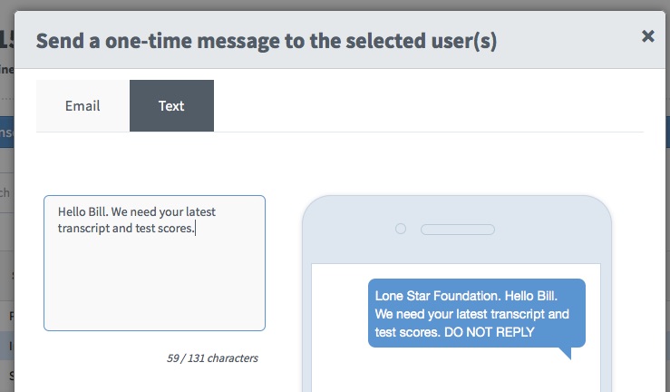Click 'Hello Bill.' in the text area
Image resolution: width=670 pixels, height=392 pixels.
[x=83, y=211]
